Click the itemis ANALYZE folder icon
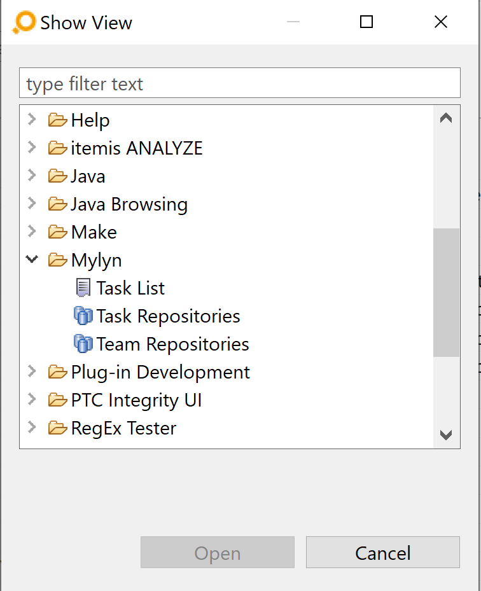Screen dimensions: 481x591 coord(58,148)
